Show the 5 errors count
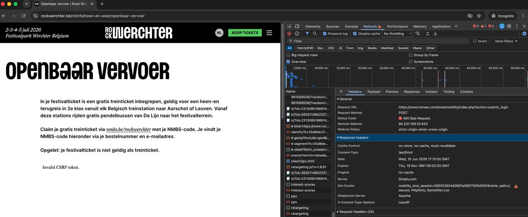528x217 pixels. 476,26
